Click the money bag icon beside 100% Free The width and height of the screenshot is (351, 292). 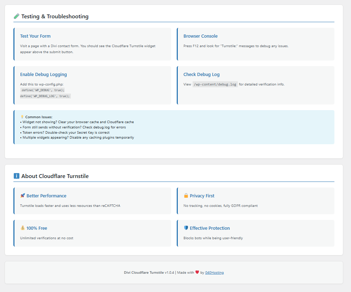[x=23, y=228]
